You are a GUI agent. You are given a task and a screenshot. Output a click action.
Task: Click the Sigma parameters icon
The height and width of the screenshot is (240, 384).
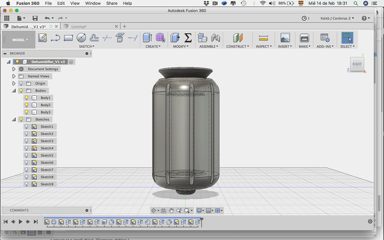(188, 38)
